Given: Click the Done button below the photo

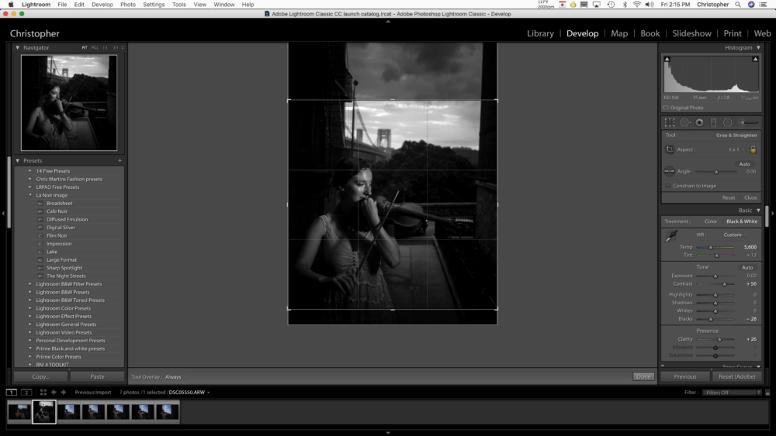Looking at the screenshot, I should [643, 376].
